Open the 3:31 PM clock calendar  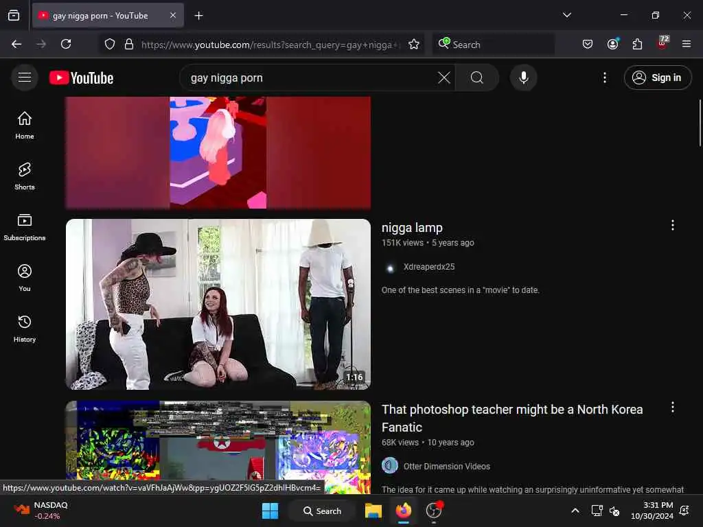tap(652, 511)
